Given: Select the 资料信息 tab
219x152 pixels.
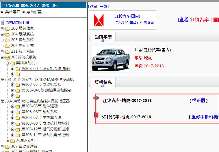Looking at the screenshot, I should 103,82.
